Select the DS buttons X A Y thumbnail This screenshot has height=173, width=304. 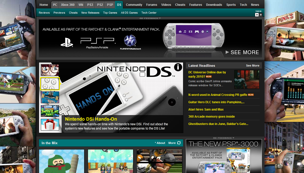50,84
